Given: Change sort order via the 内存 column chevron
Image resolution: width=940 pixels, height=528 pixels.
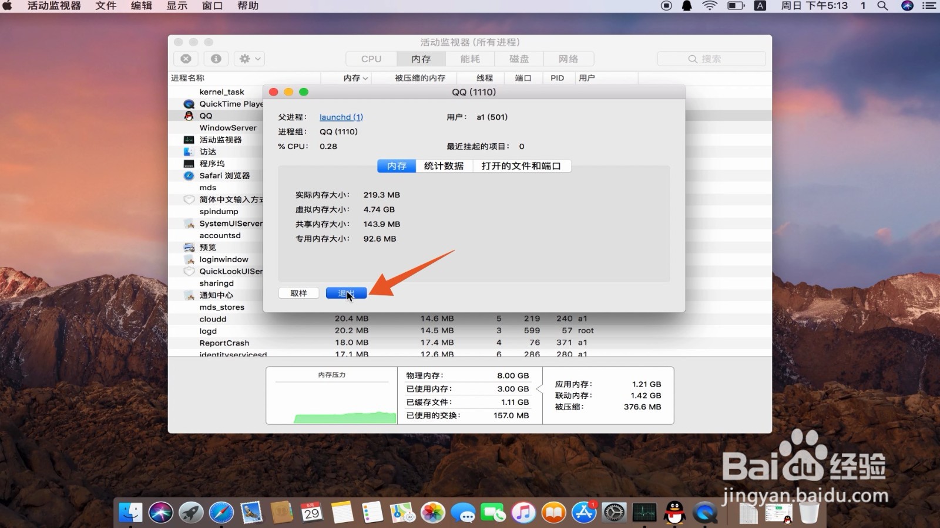Looking at the screenshot, I should [367, 77].
